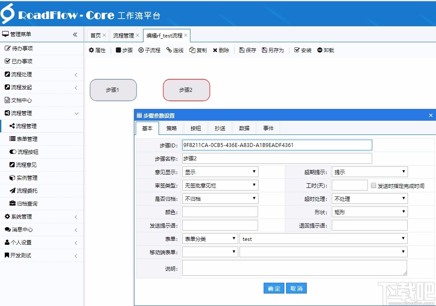
Task: Switch to the 策略 tab
Action: click(171, 128)
